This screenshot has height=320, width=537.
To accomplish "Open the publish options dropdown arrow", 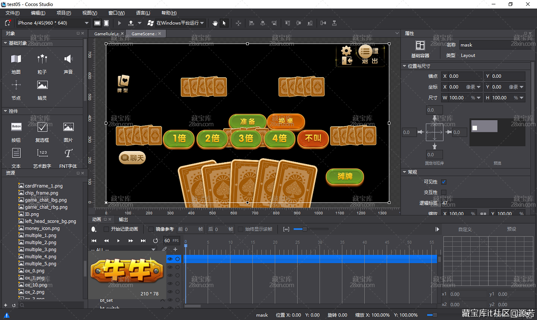I will 140,23.
